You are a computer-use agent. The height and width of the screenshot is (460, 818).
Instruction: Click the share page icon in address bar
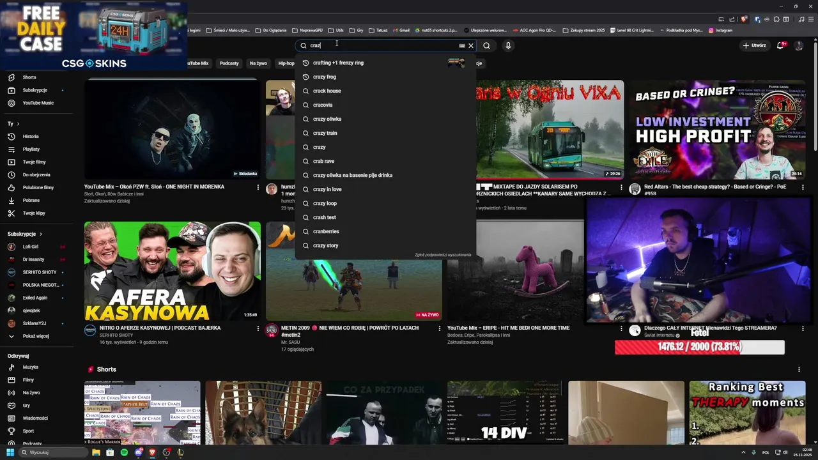tap(732, 19)
